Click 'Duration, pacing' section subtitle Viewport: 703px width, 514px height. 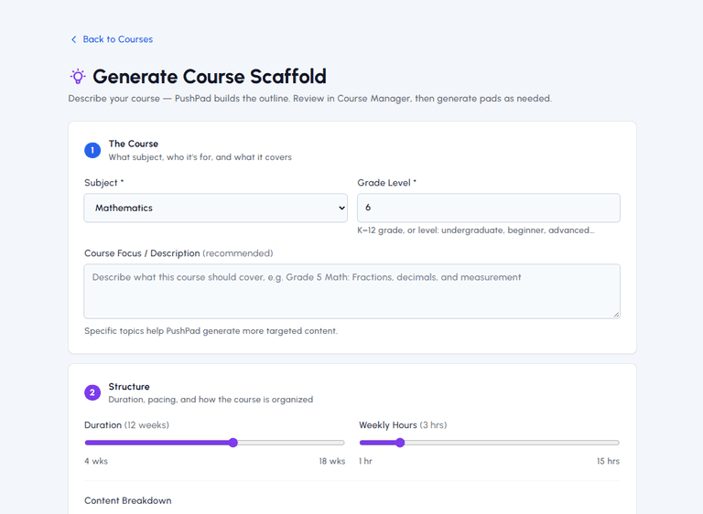click(x=211, y=400)
